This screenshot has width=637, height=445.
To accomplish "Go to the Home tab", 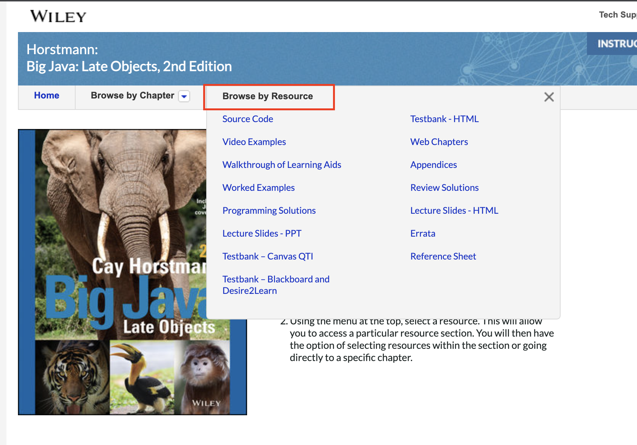I will [x=47, y=95].
